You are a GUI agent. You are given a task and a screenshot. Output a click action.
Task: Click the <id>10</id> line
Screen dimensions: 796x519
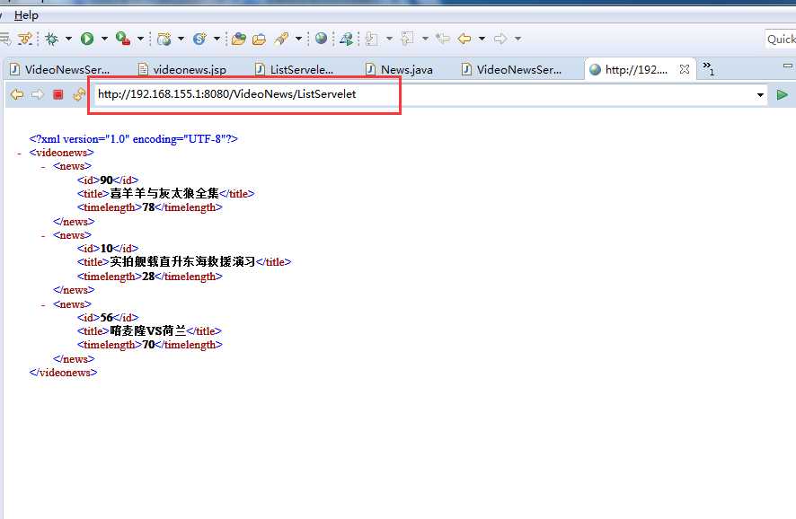[x=108, y=249]
